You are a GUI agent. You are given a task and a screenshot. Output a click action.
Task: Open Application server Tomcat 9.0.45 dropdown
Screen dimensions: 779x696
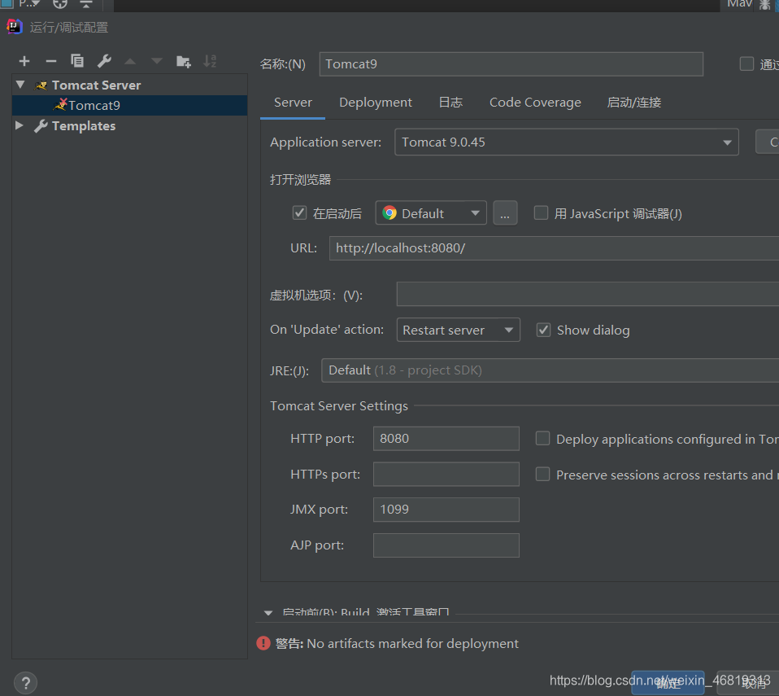coord(567,142)
